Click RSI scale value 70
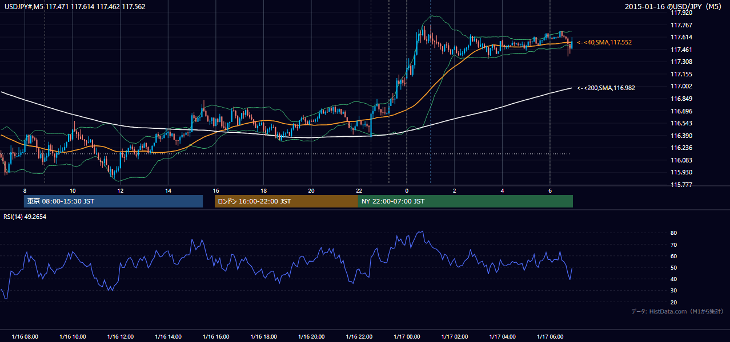 (x=673, y=245)
